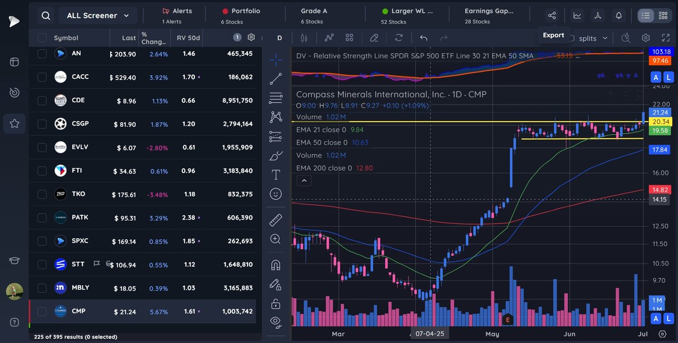Open the indicators icon in chart toolbar
Screen dimensions: 678x343
coord(329,38)
